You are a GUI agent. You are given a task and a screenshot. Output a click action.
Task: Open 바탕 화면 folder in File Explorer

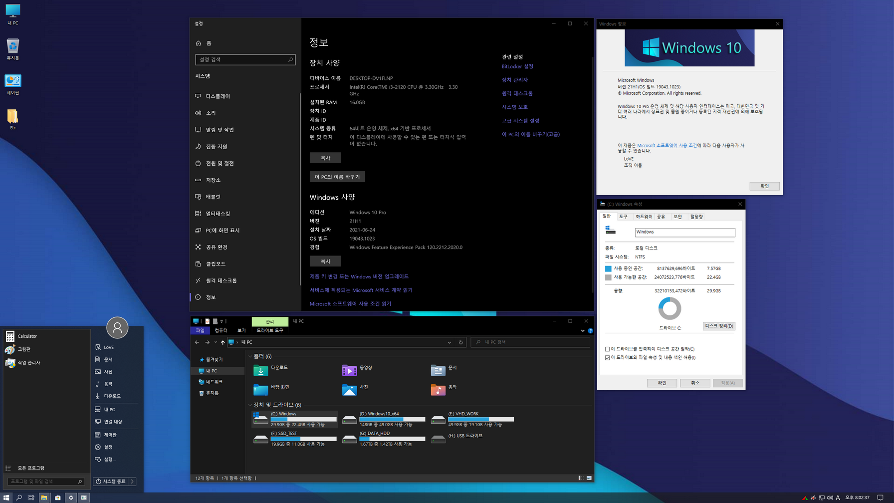[x=271, y=389]
